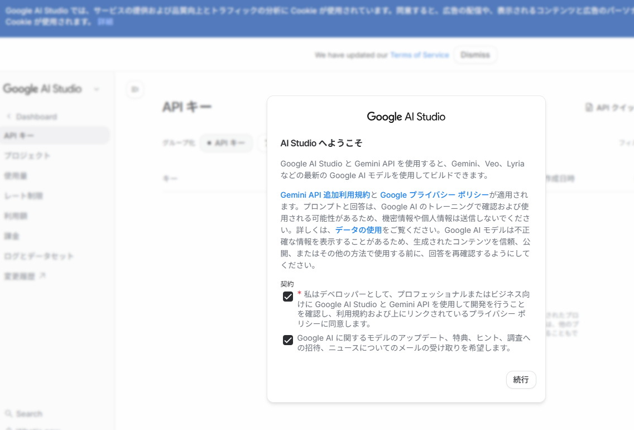Open the API キー grouping chip

click(x=226, y=143)
